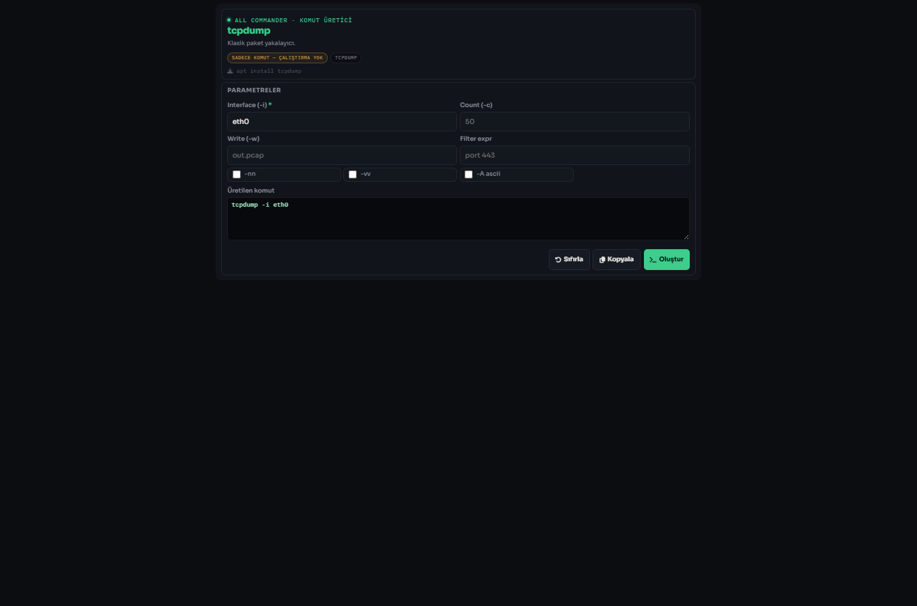Click the 'Filter expr' label

[476, 139]
